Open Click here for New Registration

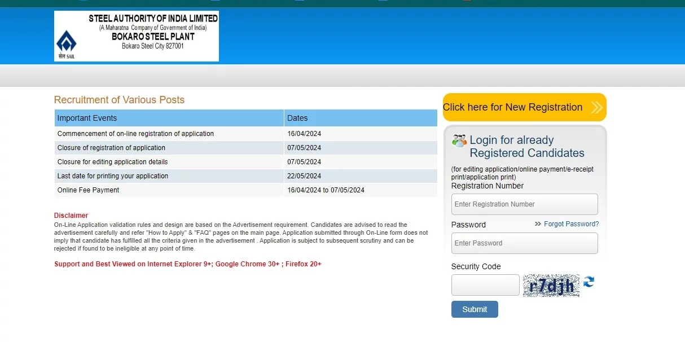[x=524, y=107]
